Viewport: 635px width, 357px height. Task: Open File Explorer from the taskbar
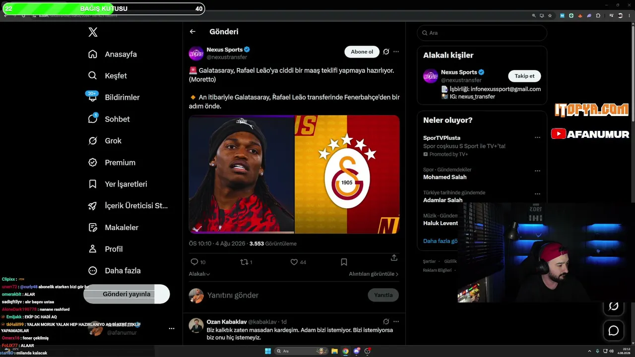(335, 351)
